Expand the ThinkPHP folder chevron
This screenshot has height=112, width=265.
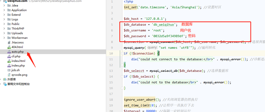tap(4, 28)
